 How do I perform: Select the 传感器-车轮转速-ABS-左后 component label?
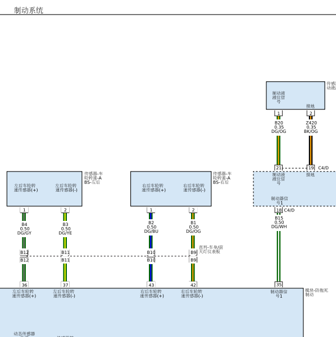pos(93,178)
